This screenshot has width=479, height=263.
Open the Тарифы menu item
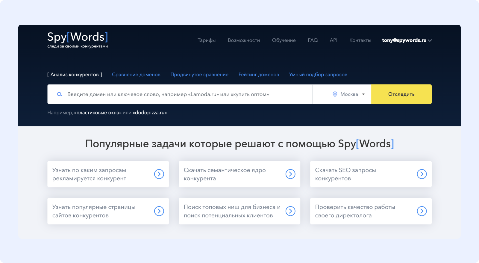tap(207, 40)
